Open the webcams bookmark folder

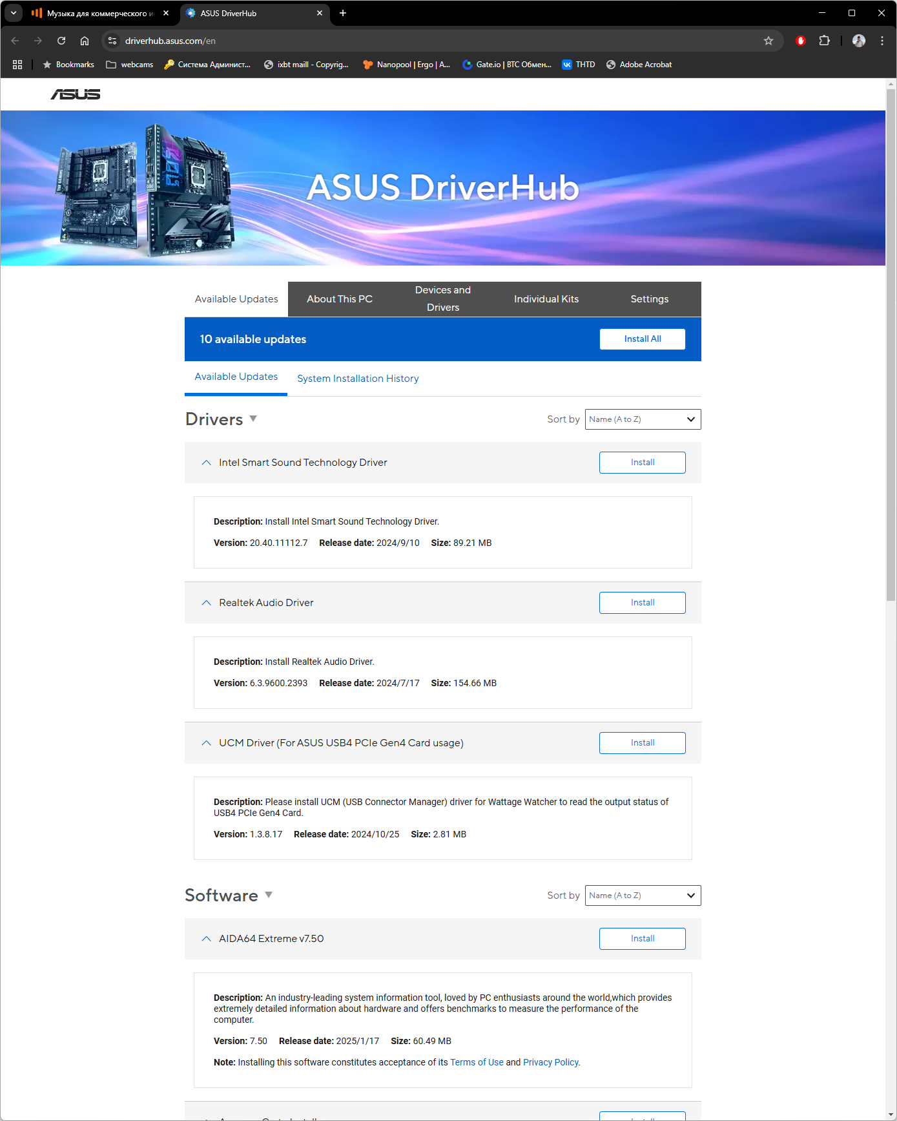130,65
